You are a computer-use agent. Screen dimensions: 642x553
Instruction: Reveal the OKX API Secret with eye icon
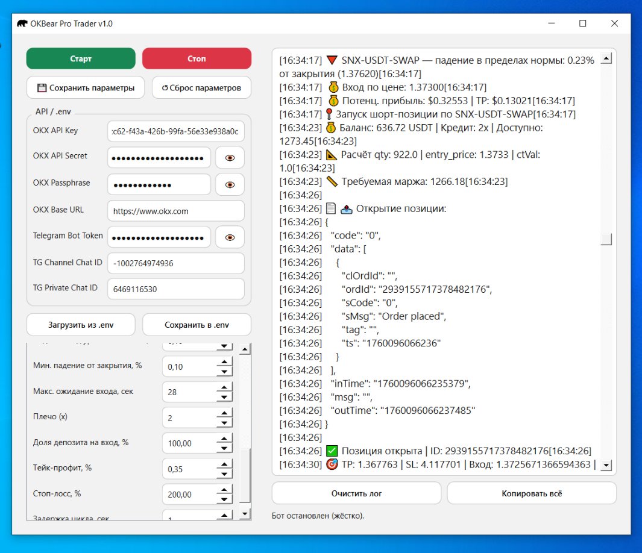(230, 158)
